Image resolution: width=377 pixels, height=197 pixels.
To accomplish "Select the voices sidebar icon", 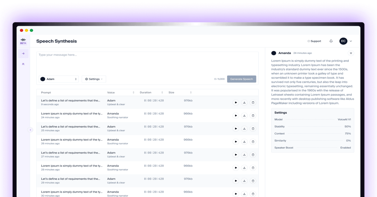I will [x=23, y=64].
